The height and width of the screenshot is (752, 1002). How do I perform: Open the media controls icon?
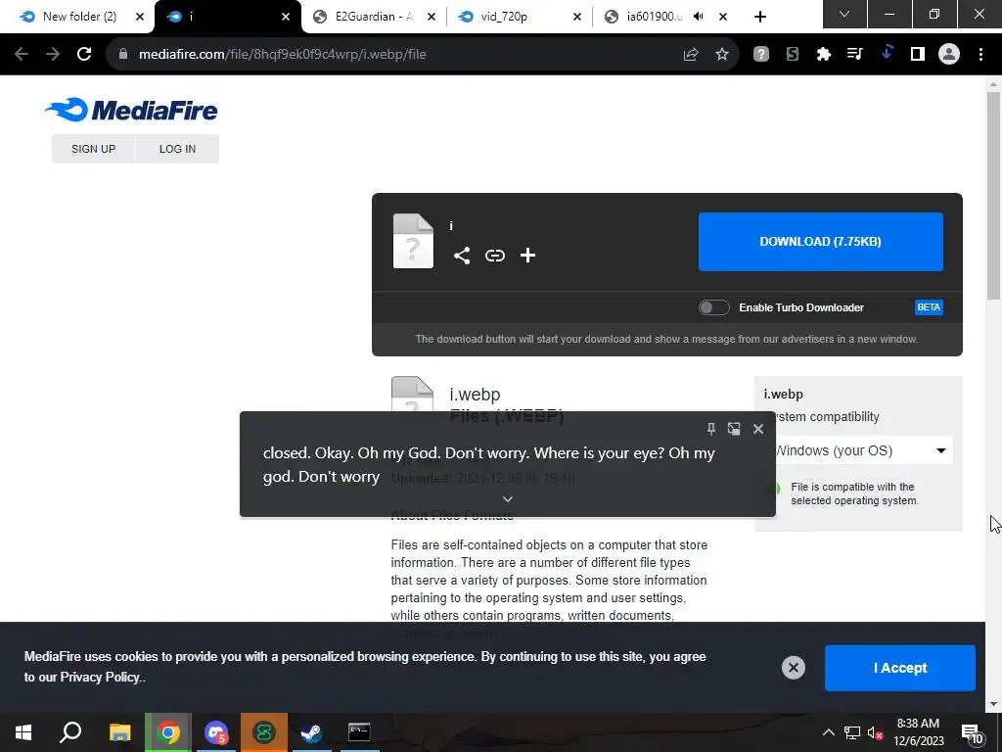(x=854, y=55)
